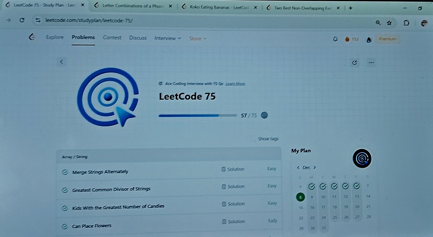
Task: Click the Easy label for Can Place Flowers
Action: (x=273, y=221)
